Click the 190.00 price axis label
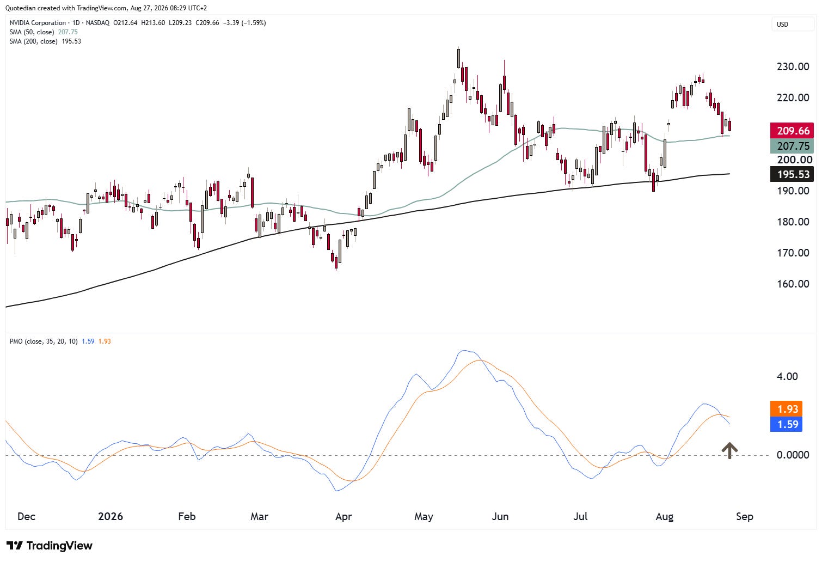The image size is (822, 562). pos(793,191)
